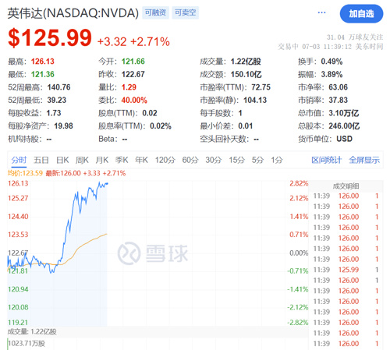Click the 成交明细 panel header

(x=346, y=186)
